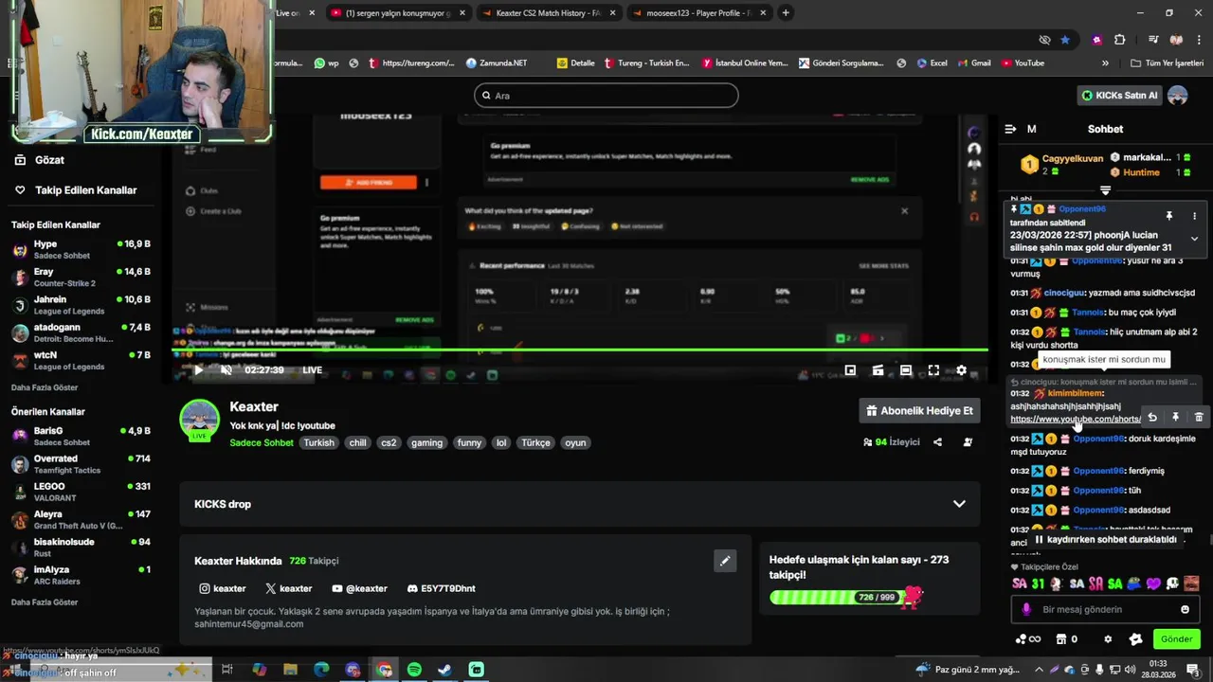Select the purple heart emote
The width and height of the screenshot is (1213, 682).
(x=1153, y=583)
